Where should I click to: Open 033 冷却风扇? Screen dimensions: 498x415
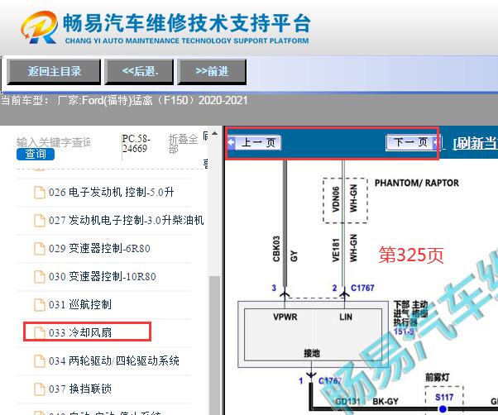tap(79, 332)
